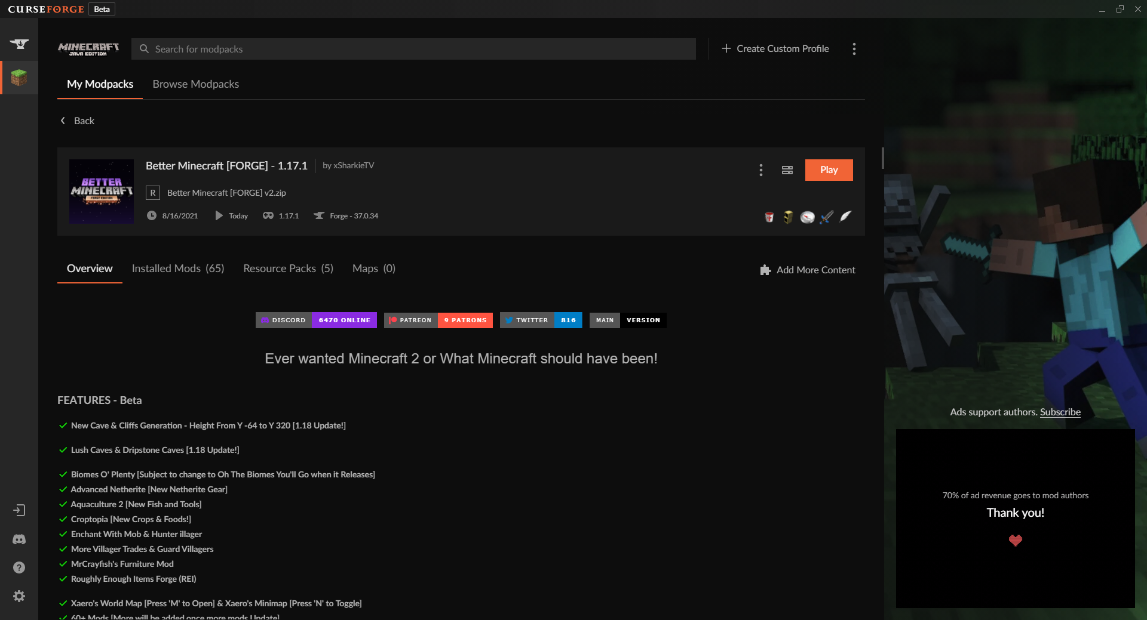
Task: Select the Minecraft grass block game icon
Action: [19, 78]
